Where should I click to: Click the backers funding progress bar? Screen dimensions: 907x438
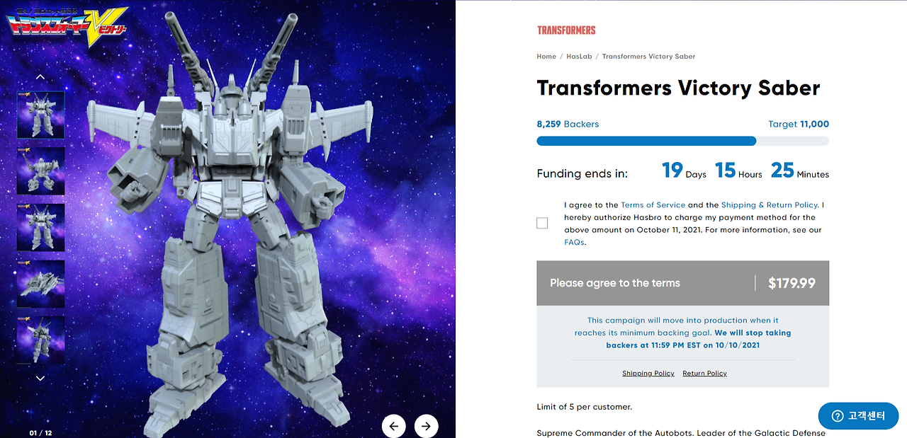point(682,141)
